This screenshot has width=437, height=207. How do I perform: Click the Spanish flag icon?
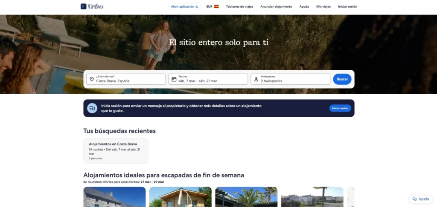pyautogui.click(x=216, y=6)
